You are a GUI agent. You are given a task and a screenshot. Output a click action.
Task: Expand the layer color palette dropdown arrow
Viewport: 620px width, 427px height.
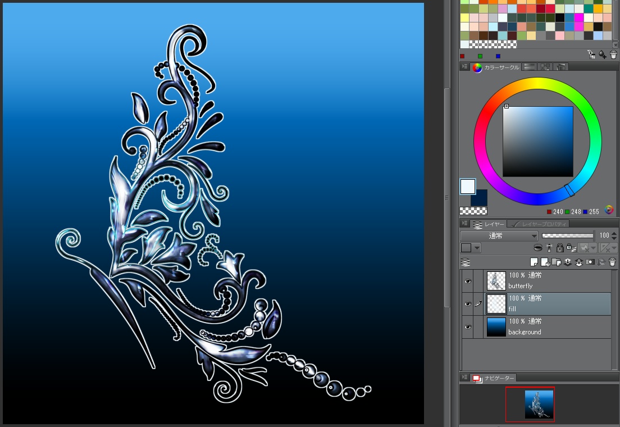(x=477, y=248)
